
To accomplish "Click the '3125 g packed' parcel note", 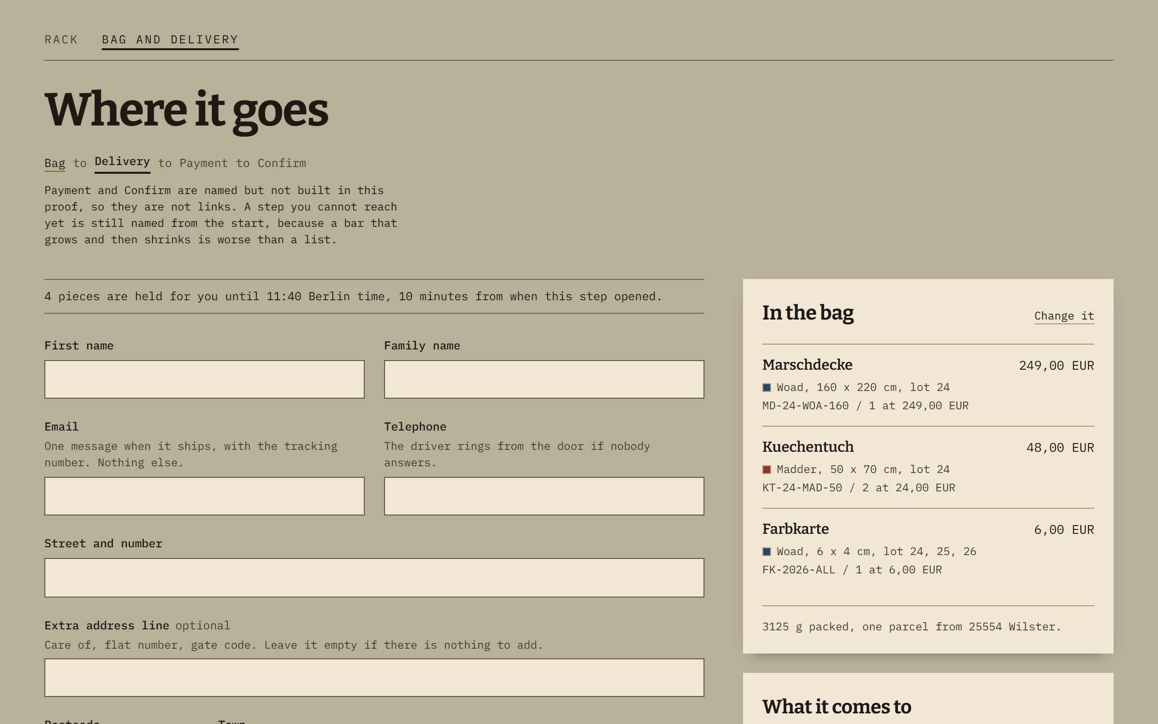I will pos(911,627).
